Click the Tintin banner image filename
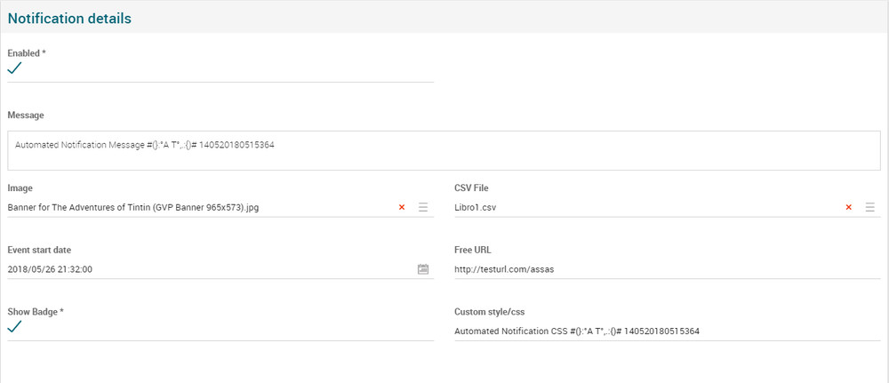 point(133,207)
